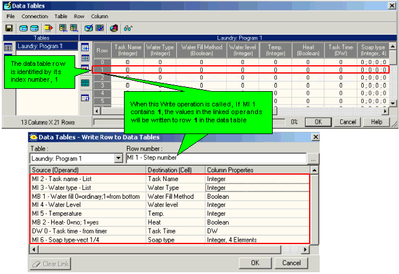This screenshot has width=399, height=274.
Task: Open the File menu
Action: point(11,16)
